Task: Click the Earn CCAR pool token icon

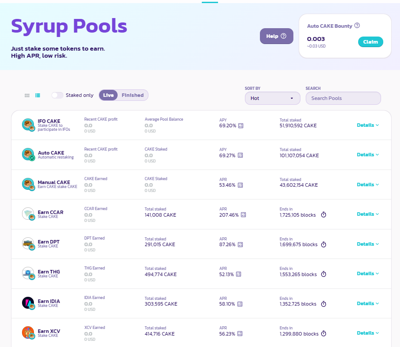Action: (28, 214)
